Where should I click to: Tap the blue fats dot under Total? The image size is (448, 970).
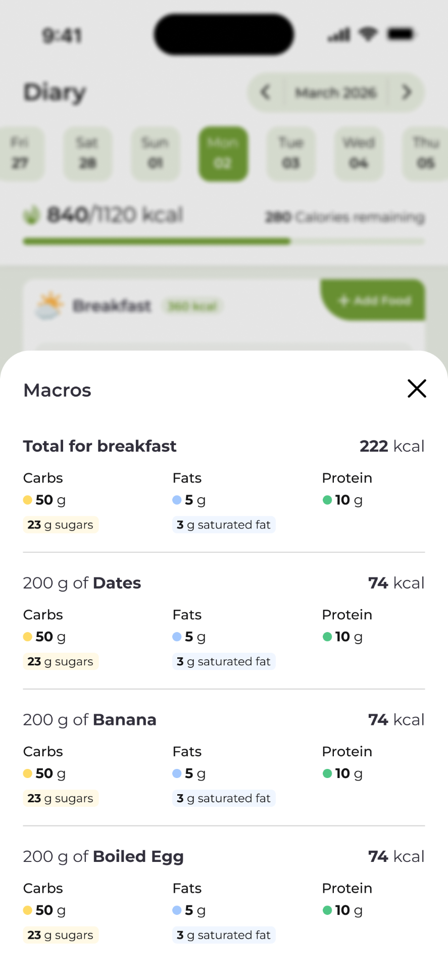point(177,500)
